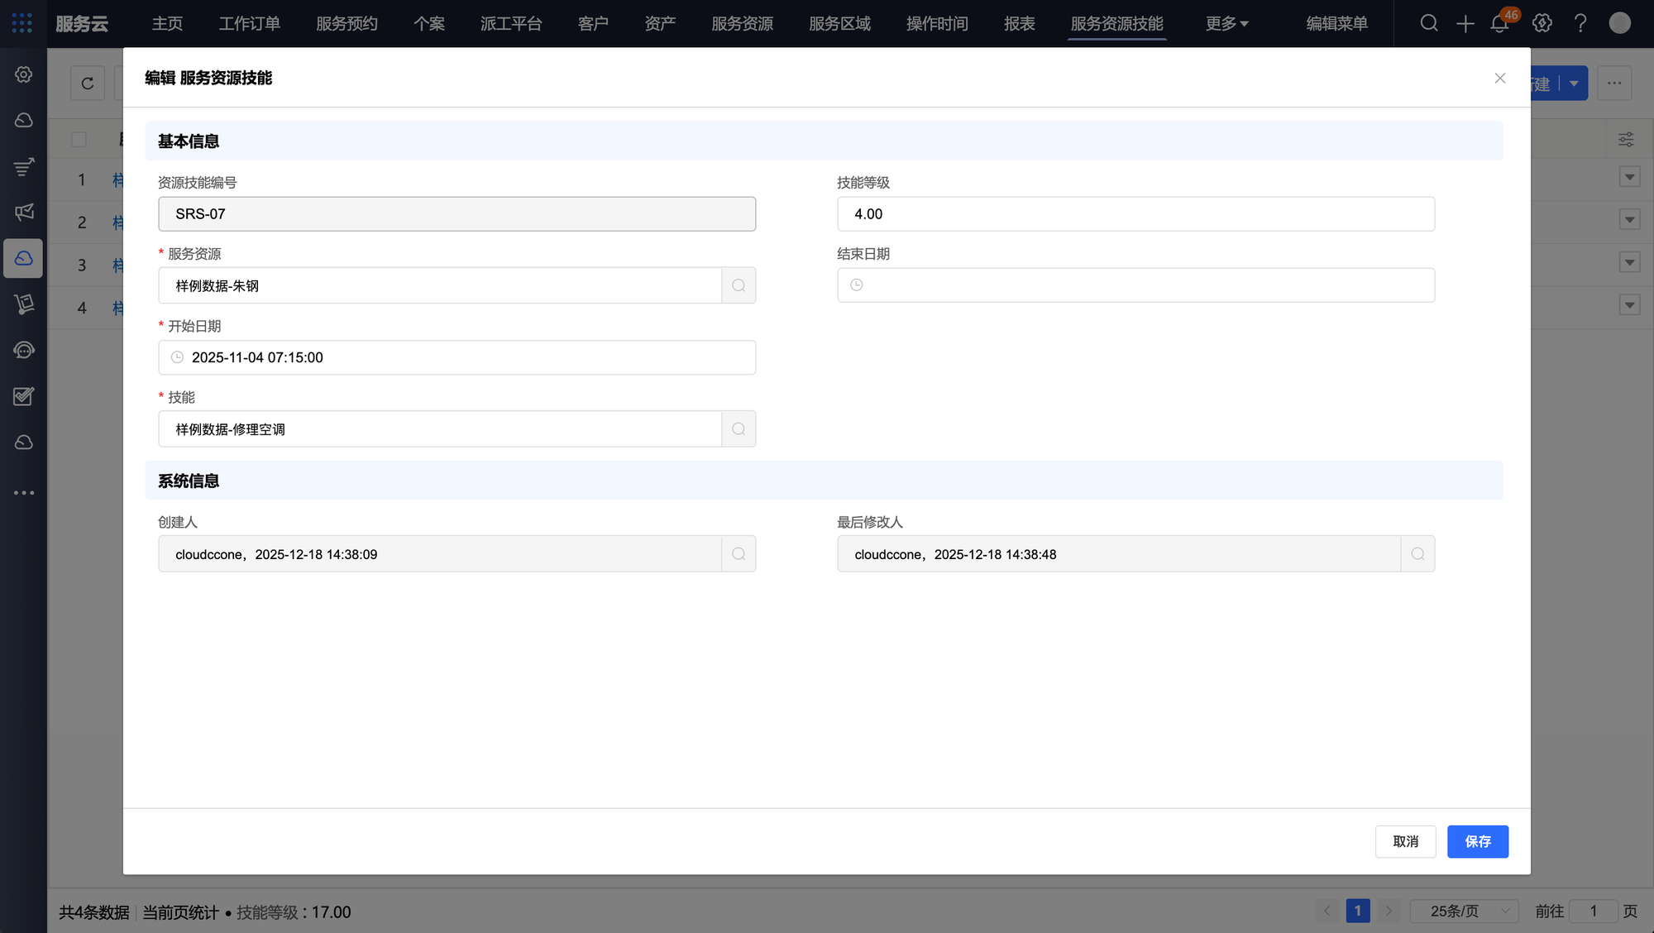Click the 结束日期 date field
Viewport: 1654px width, 933px height.
[1135, 285]
